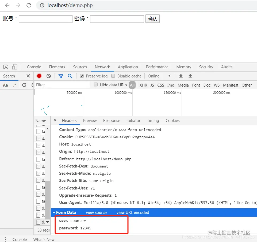Refresh search results icon

click(x=24, y=85)
